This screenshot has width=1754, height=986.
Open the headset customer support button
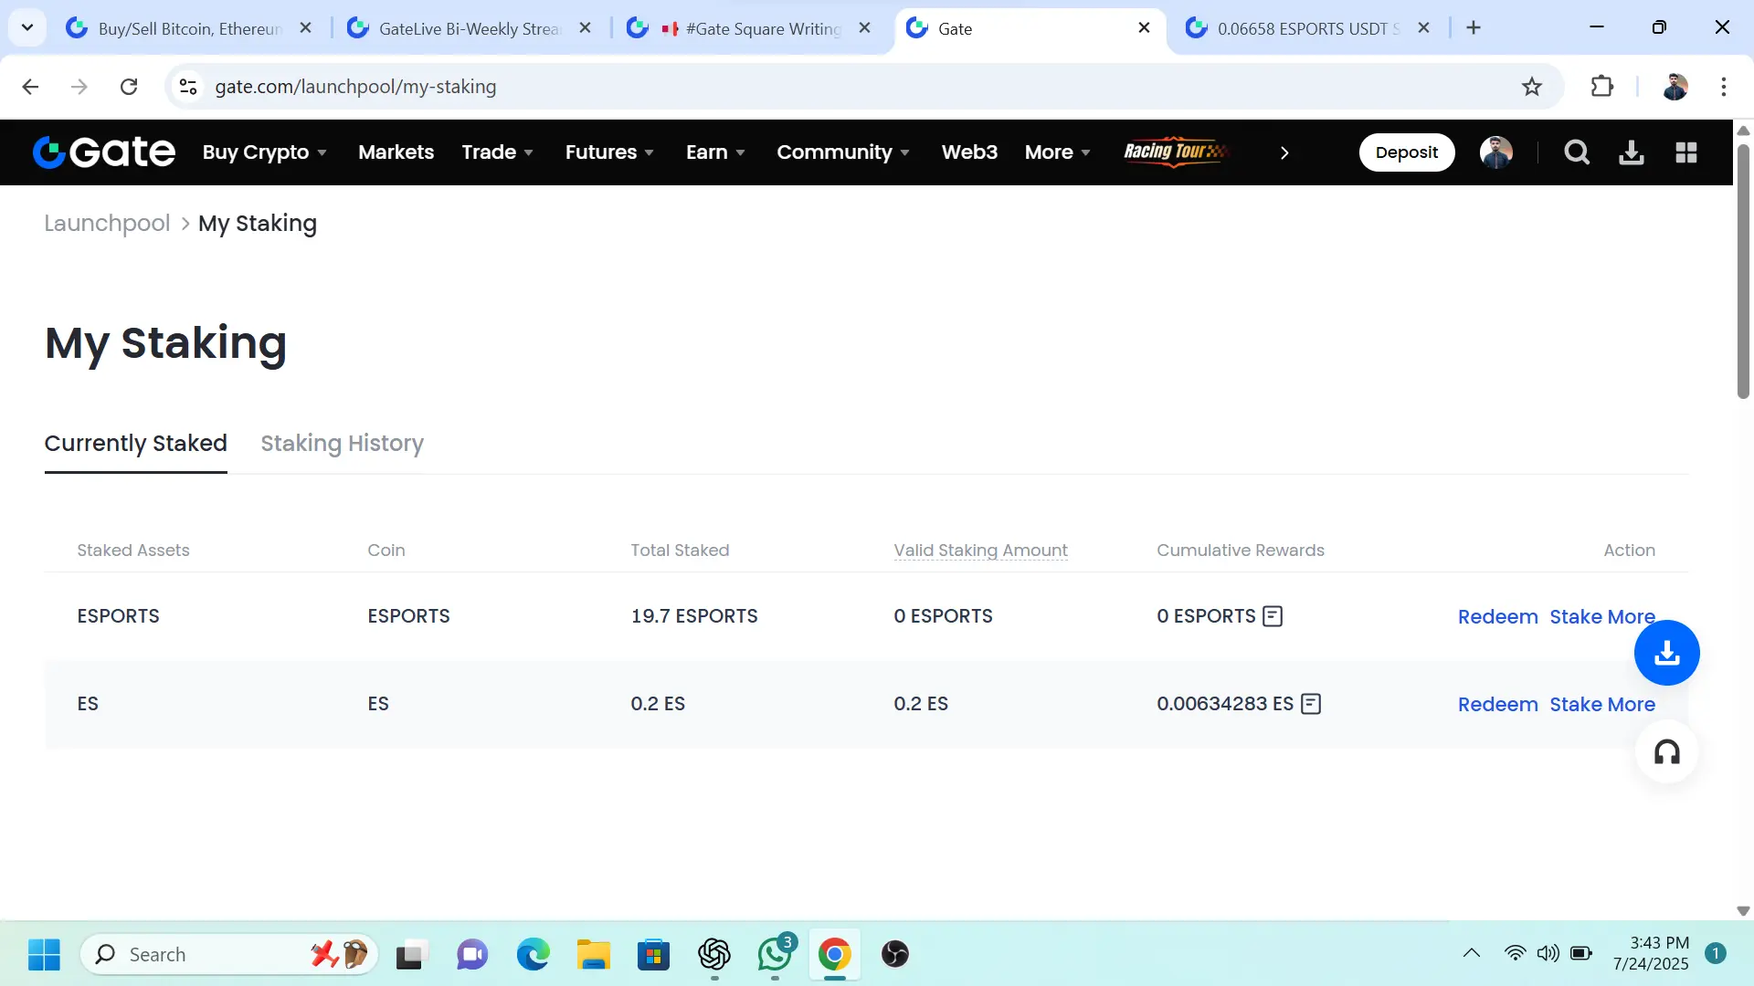(1667, 752)
